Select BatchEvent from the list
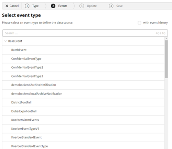Viewport: 172px width, 149px height. [x=83, y=50]
